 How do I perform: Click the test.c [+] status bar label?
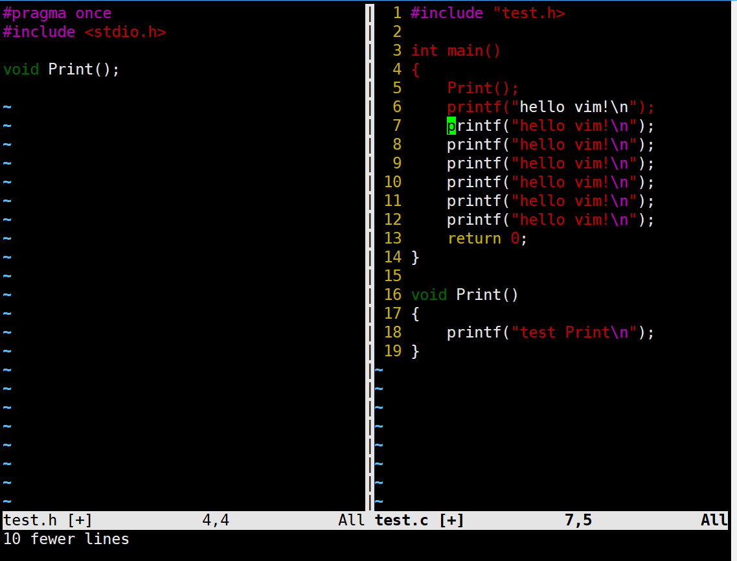(419, 521)
